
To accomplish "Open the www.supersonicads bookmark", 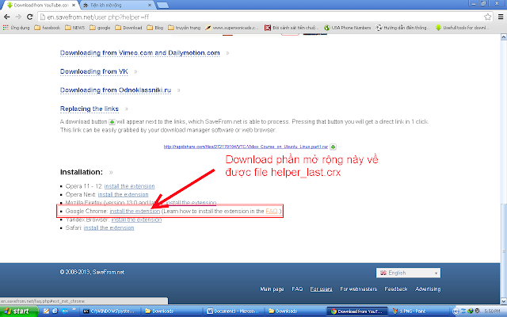I will coord(231,28).
